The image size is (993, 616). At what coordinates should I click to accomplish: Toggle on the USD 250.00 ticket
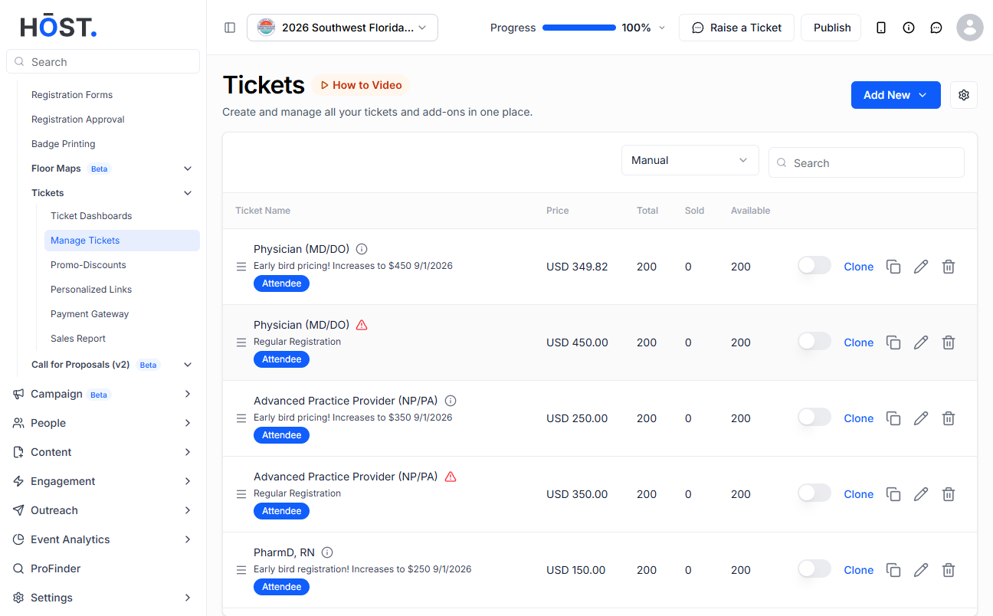click(x=814, y=417)
